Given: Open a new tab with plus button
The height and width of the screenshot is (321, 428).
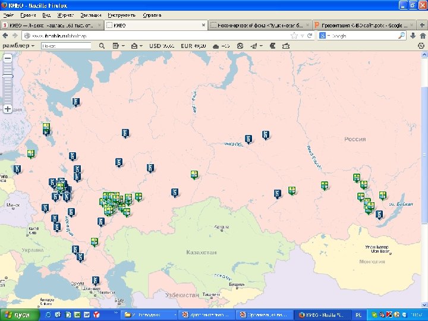Looking at the screenshot, I should coord(422,26).
